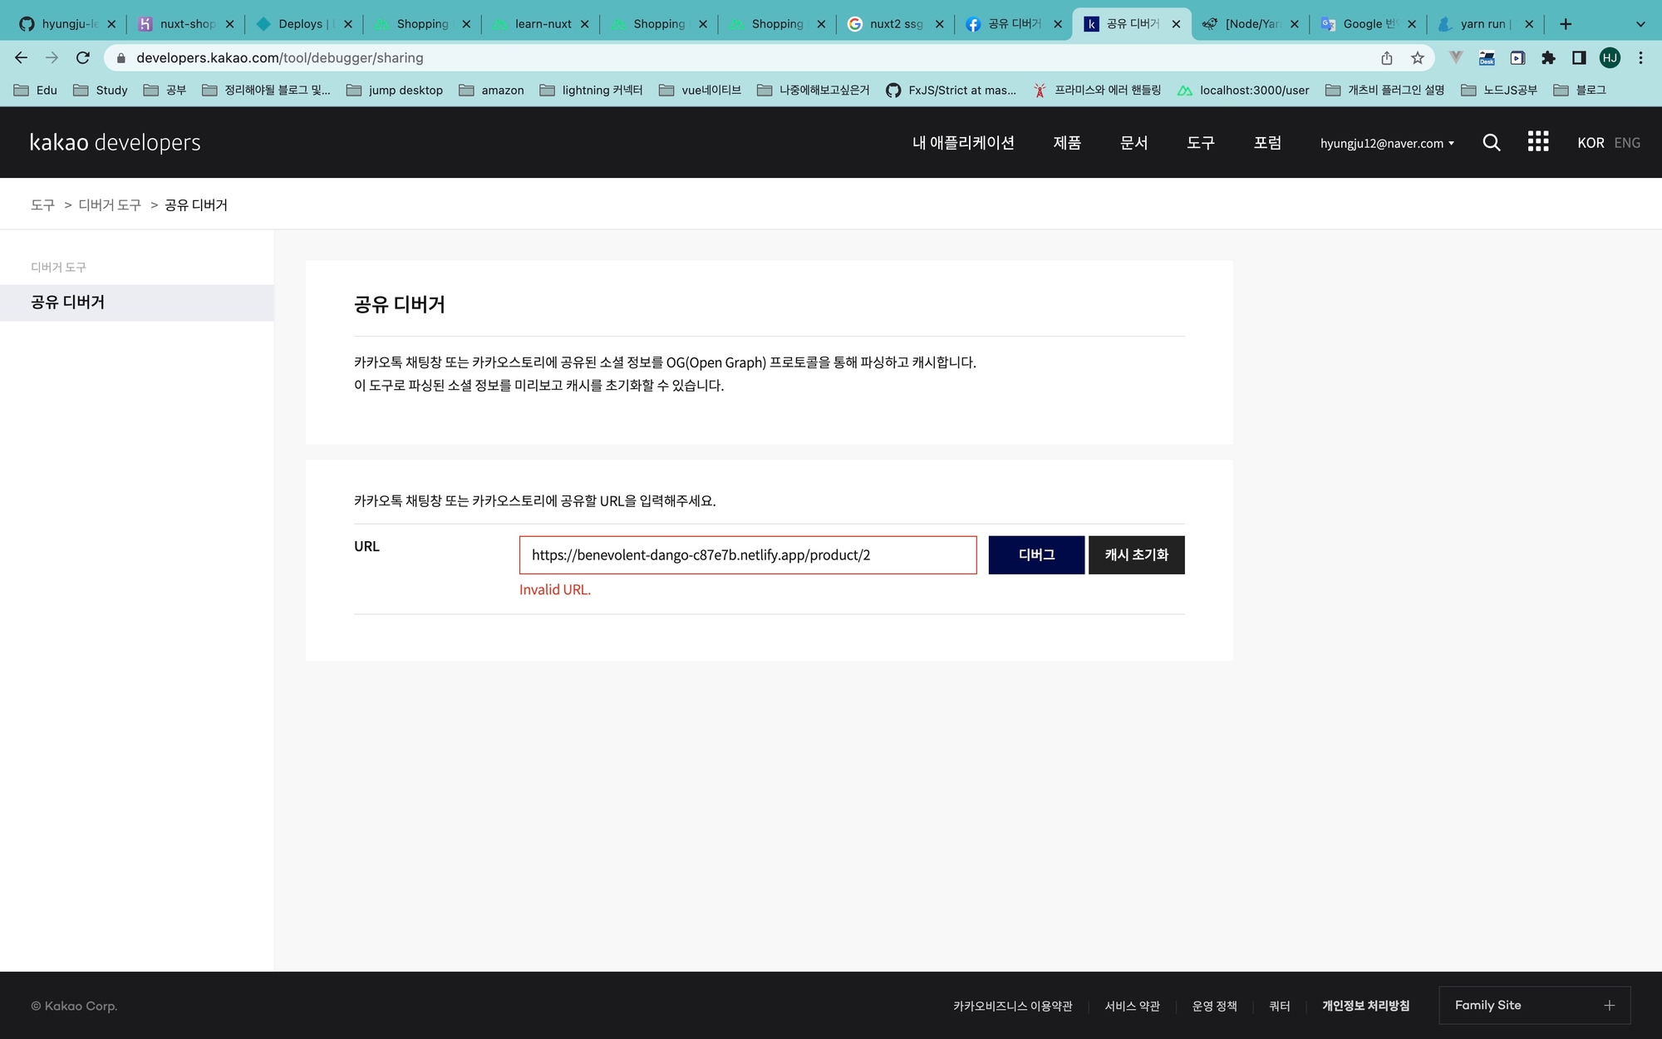This screenshot has height=1039, width=1662.
Task: Open the 노드JS공부 bookmark folder
Action: 1499,90
